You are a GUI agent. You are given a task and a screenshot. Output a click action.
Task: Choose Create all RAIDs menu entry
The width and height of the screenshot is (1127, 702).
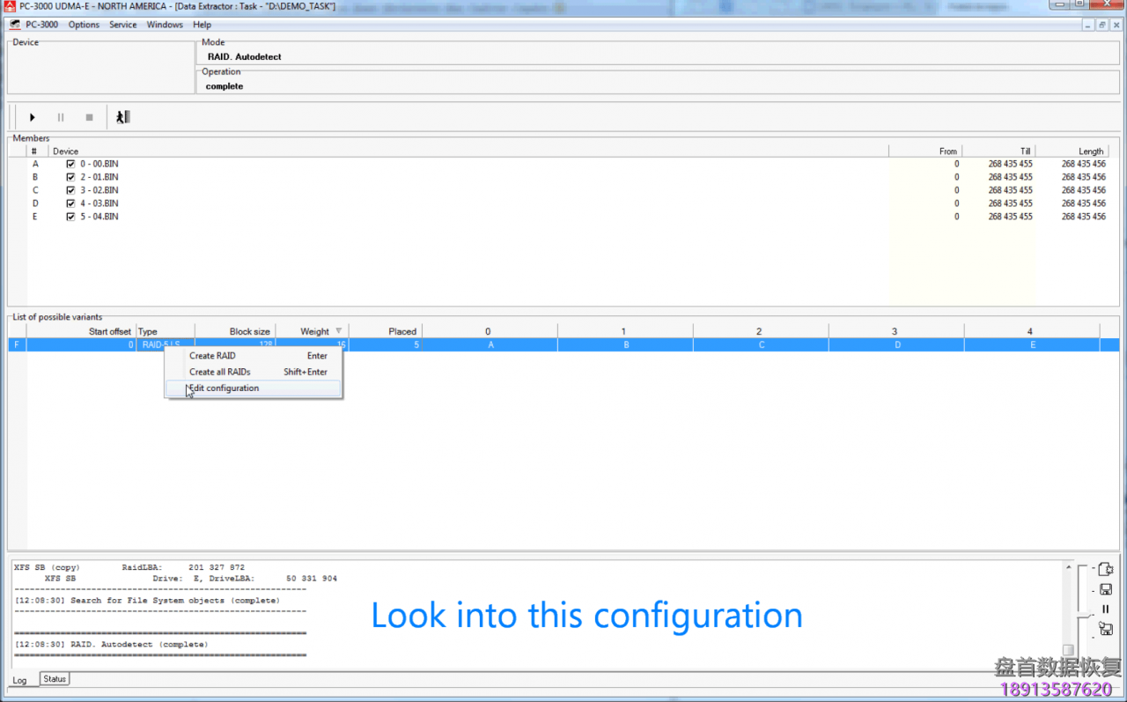[220, 372]
